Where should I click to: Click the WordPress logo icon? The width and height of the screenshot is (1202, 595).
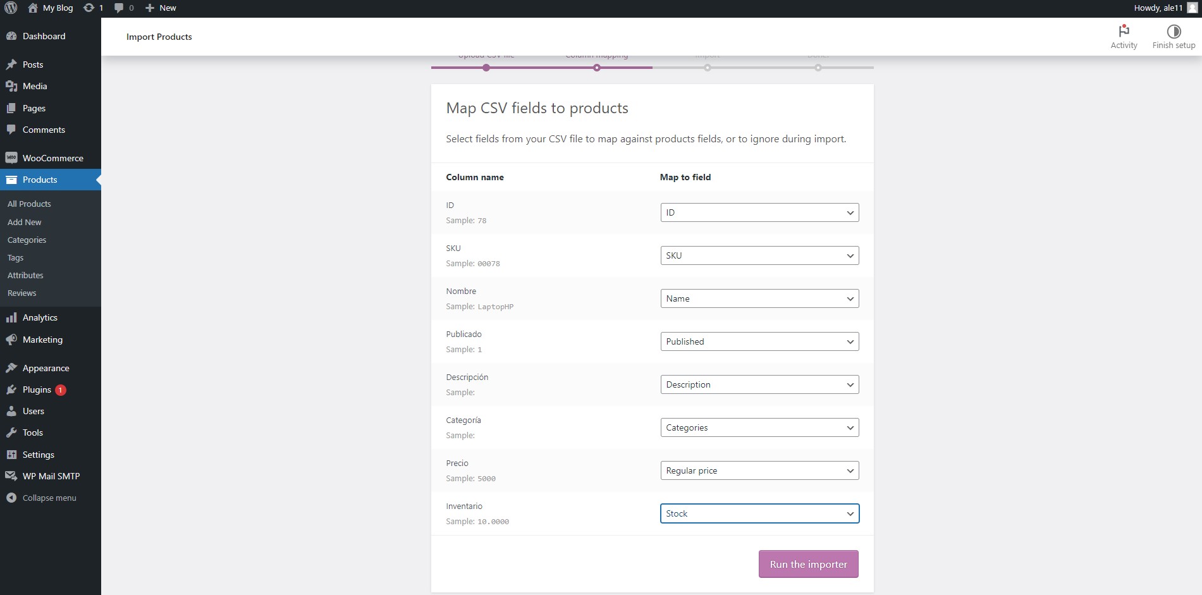click(x=11, y=8)
